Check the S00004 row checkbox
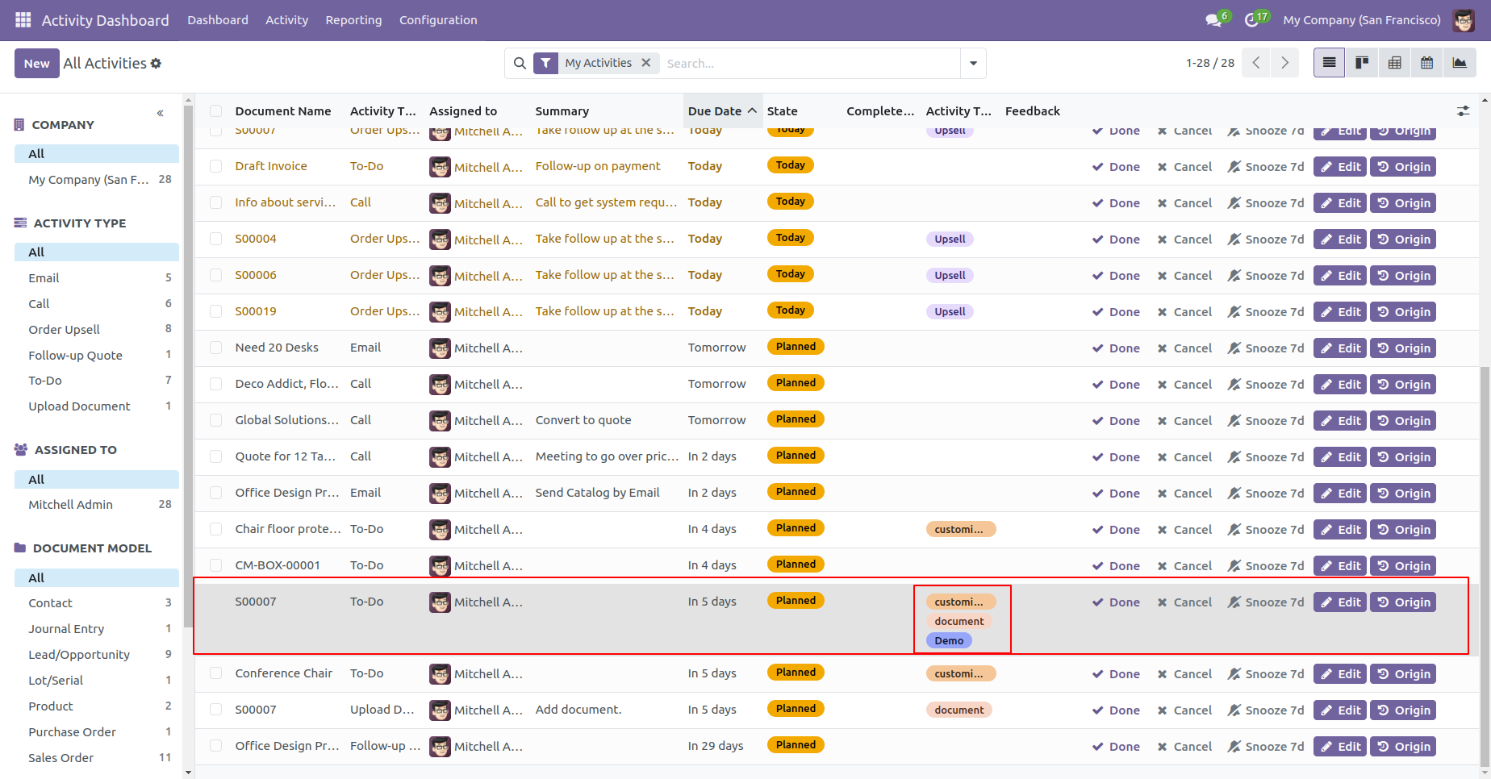Screen dimensions: 1491x779 [x=215, y=239]
